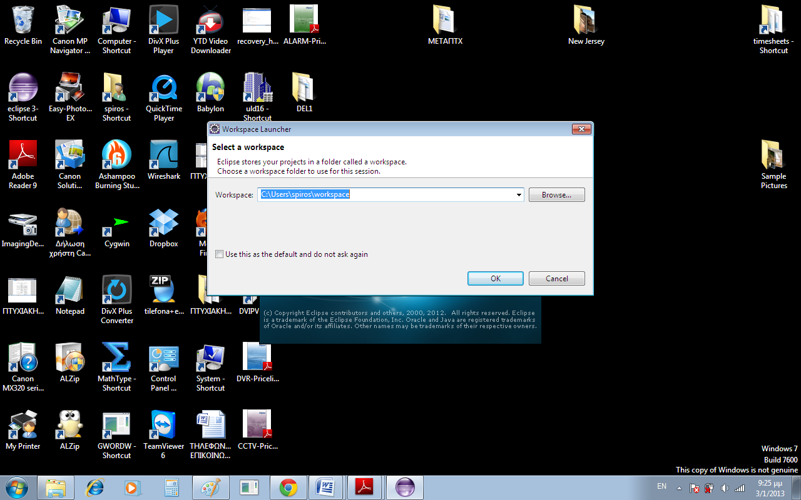
Task: Select the DivX Plus Player icon
Action: tap(163, 30)
